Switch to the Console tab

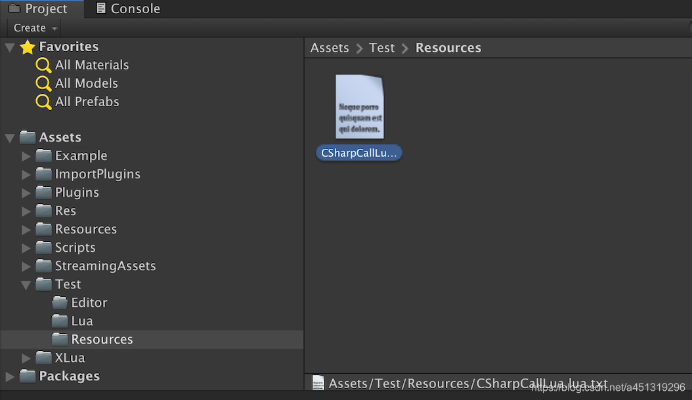click(x=128, y=9)
